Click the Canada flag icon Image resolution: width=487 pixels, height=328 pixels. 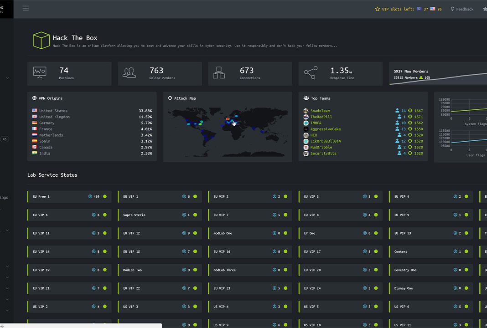[x=35, y=147]
